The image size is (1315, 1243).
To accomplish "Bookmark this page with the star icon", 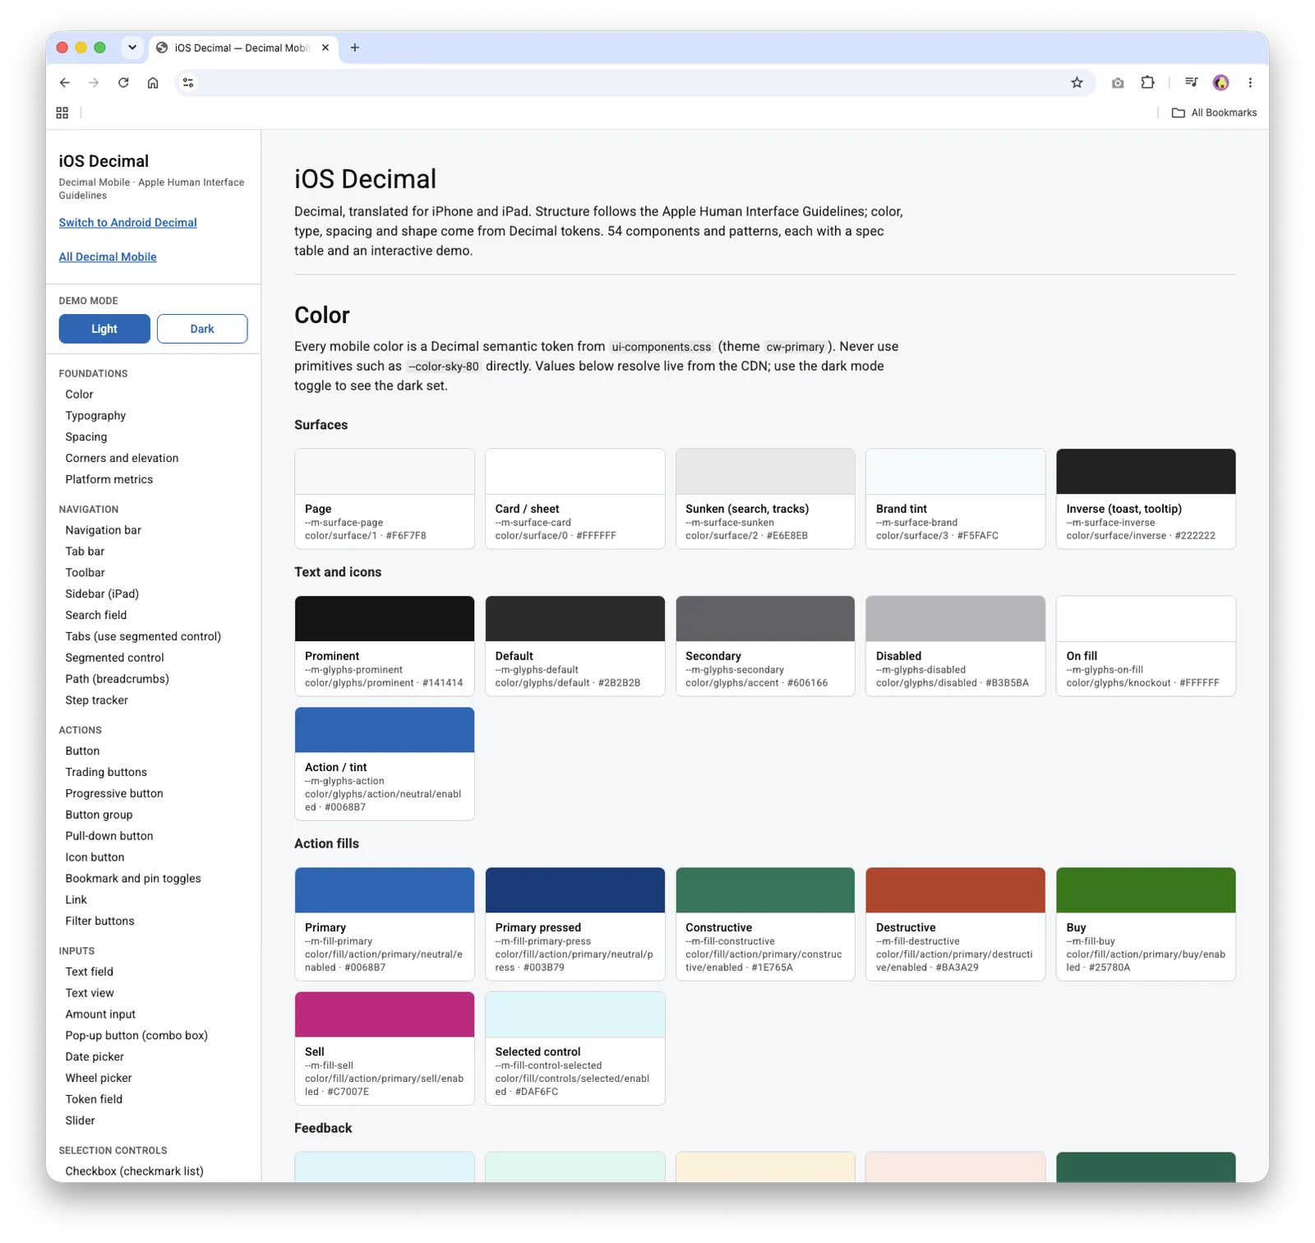I will [x=1077, y=82].
